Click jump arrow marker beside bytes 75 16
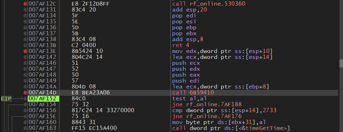The image size is (343, 132). point(67,116)
